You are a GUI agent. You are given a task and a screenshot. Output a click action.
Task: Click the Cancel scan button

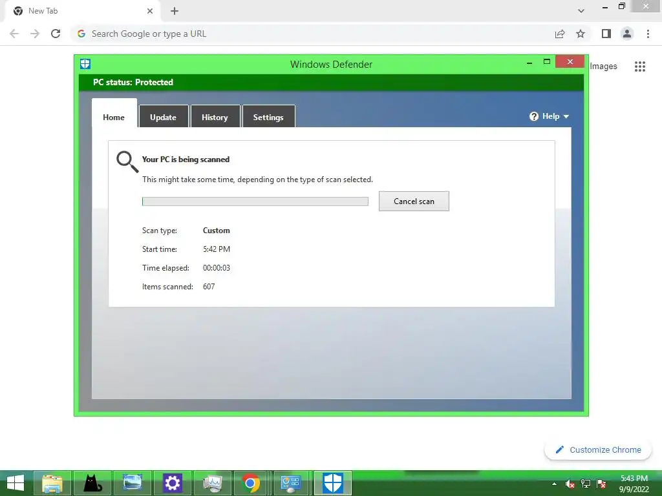tap(414, 201)
